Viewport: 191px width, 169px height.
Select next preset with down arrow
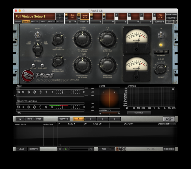tap(60, 18)
